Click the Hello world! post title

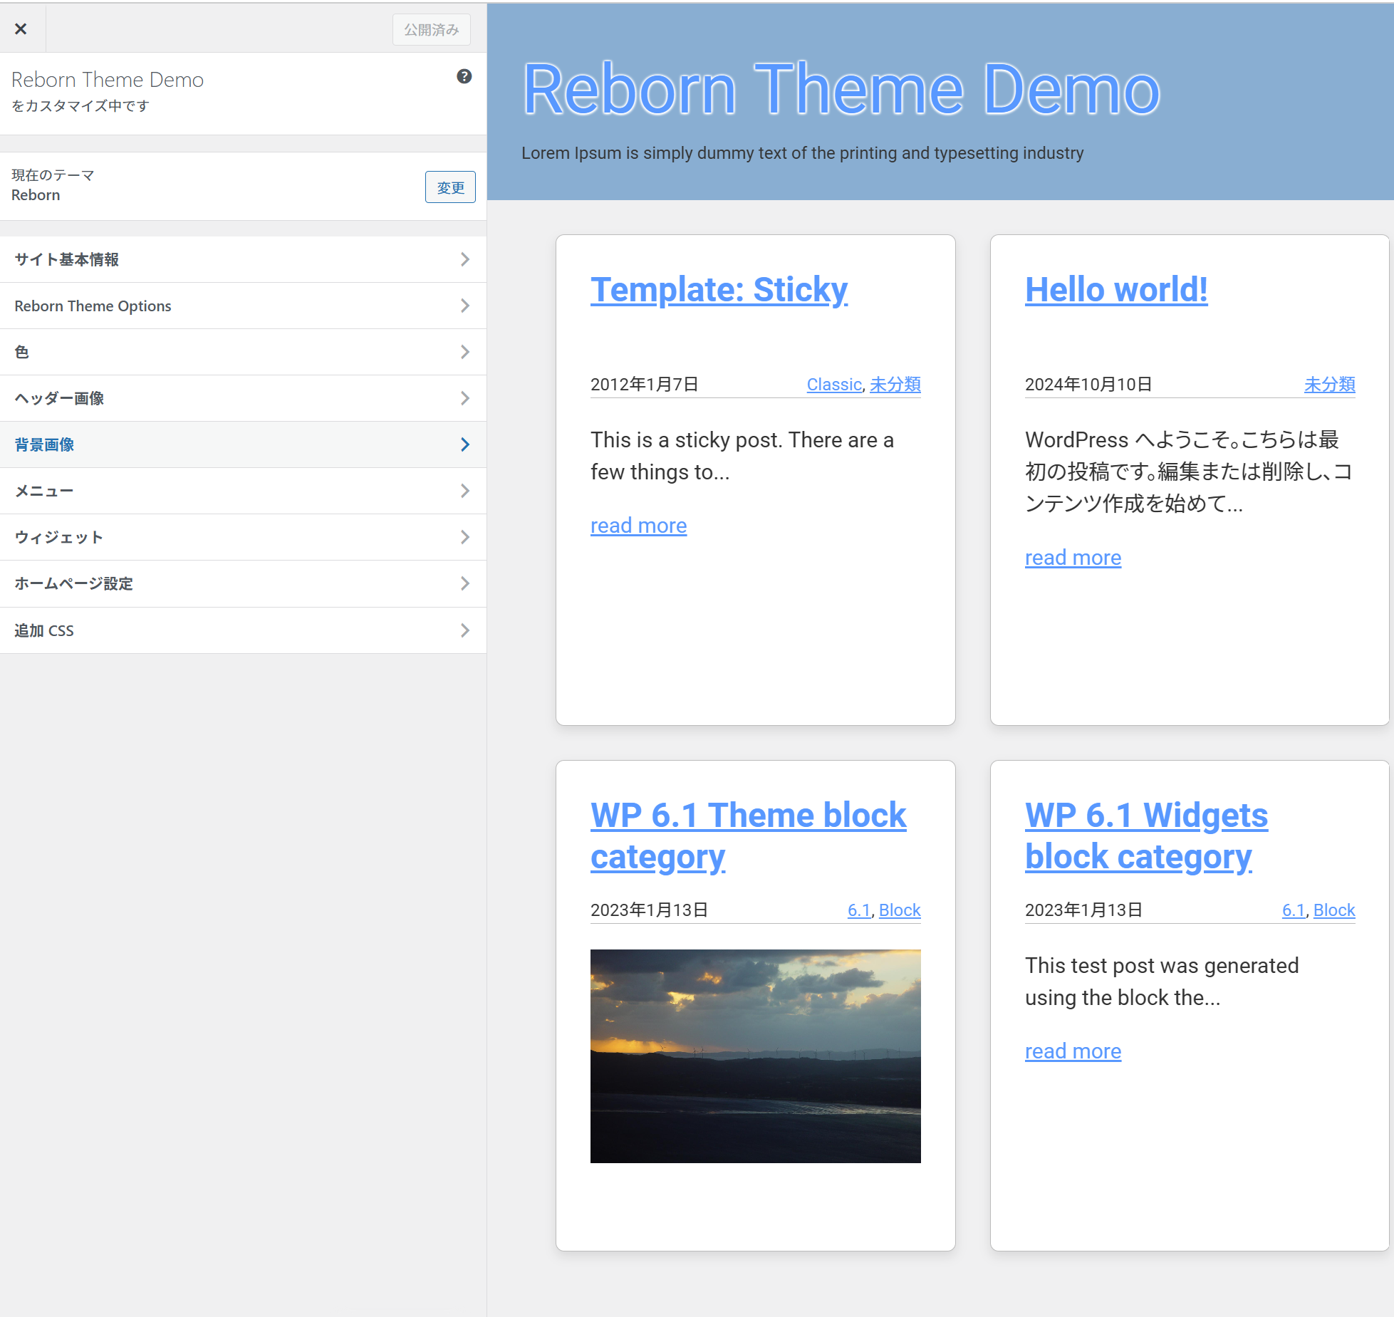click(x=1115, y=290)
